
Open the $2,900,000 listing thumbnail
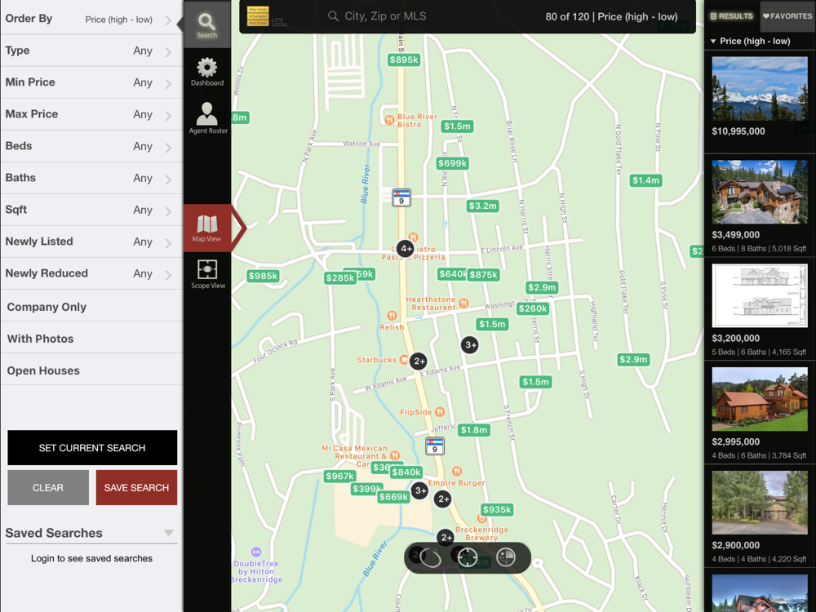(760, 503)
